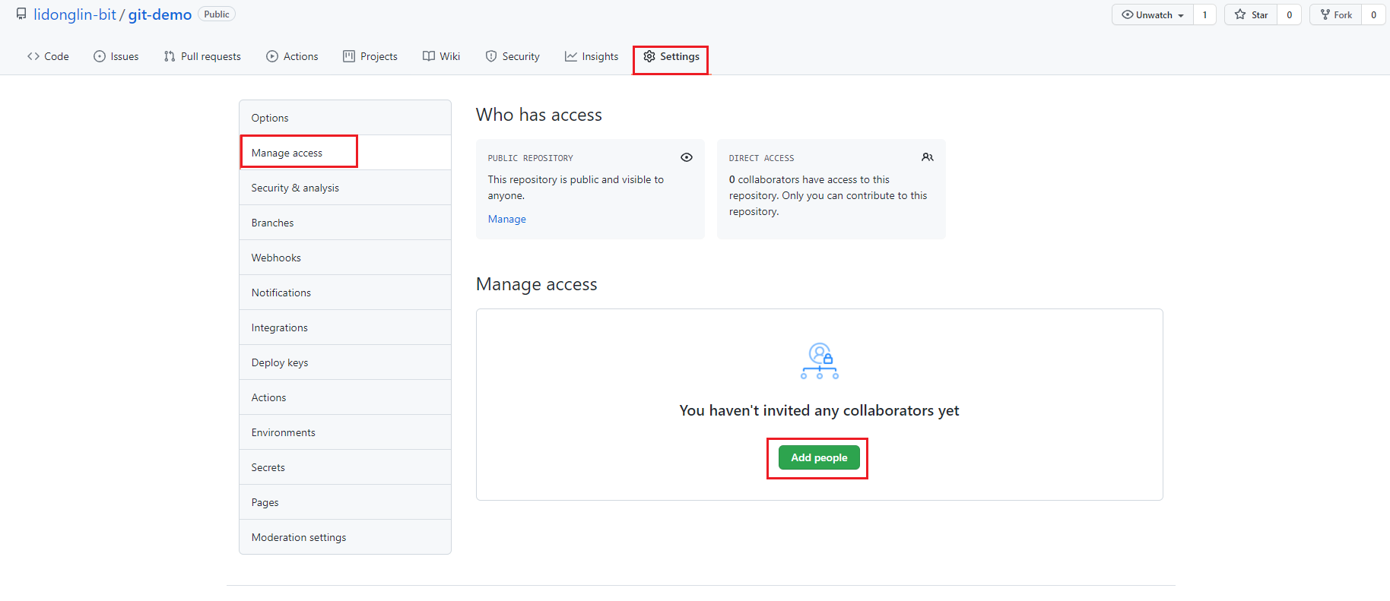The width and height of the screenshot is (1390, 601).
Task: Open Webhooks settings
Action: coord(345,258)
